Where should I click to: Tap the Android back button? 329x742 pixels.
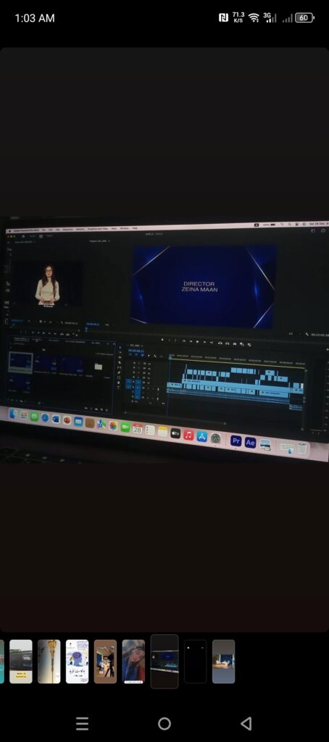pyautogui.click(x=246, y=723)
